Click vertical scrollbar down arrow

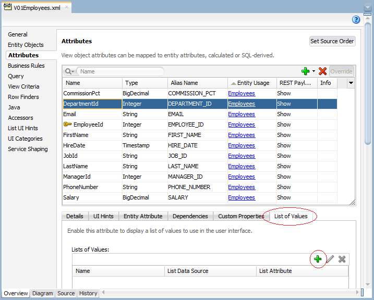click(368, 284)
